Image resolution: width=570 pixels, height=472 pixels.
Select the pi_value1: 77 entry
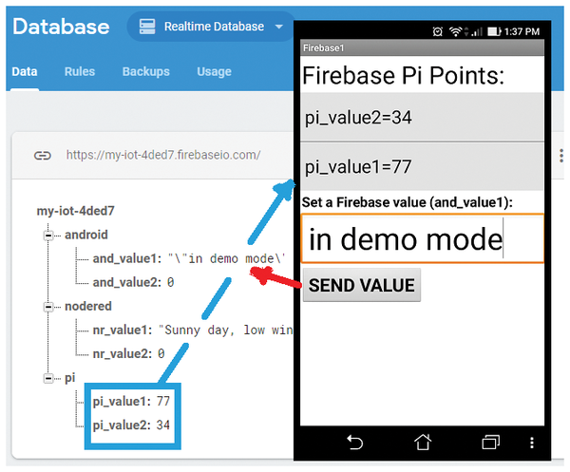pos(131,401)
